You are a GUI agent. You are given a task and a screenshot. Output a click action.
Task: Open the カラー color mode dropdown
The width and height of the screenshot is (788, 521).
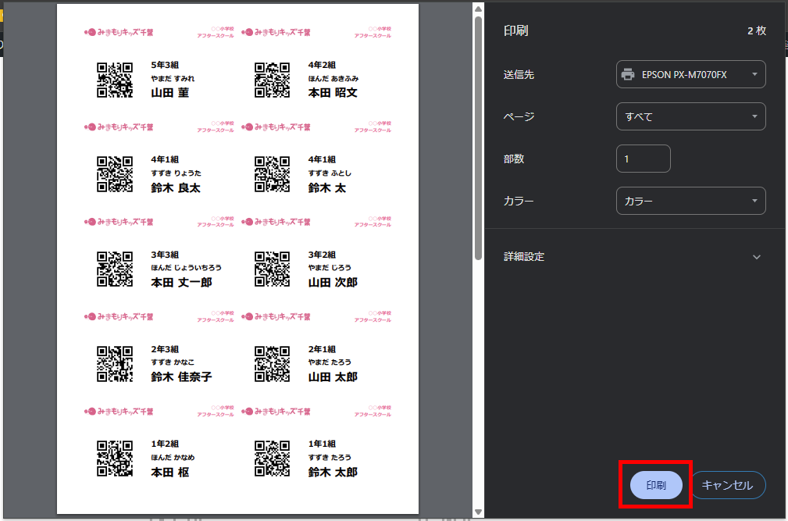tap(690, 201)
